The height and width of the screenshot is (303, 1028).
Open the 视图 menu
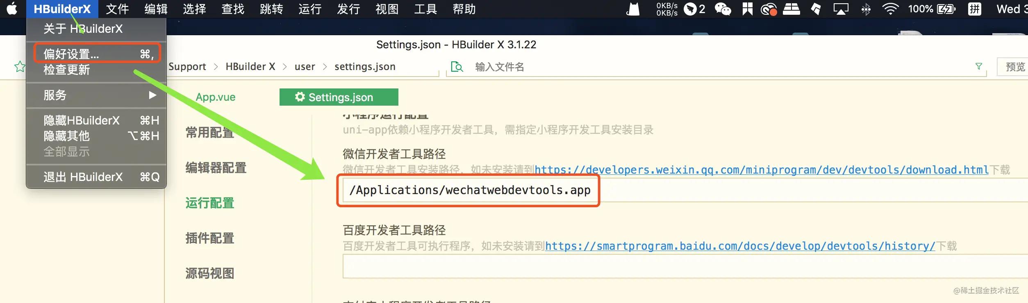[x=387, y=9]
